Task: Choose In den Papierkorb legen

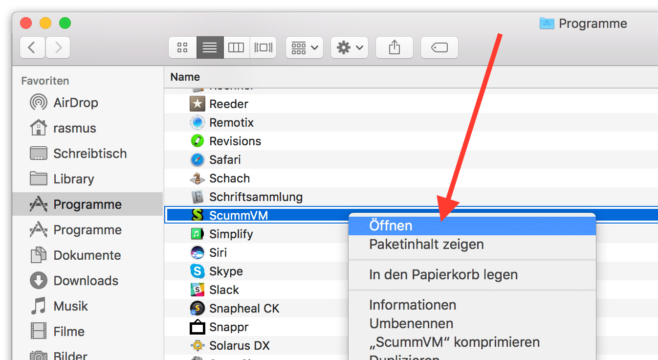Action: pos(472,274)
